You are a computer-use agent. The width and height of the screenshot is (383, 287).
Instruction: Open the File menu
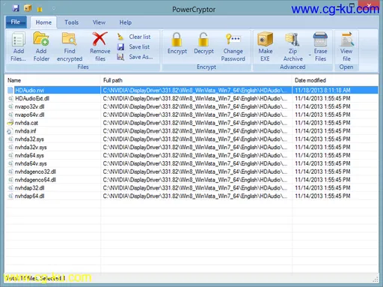pos(16,22)
